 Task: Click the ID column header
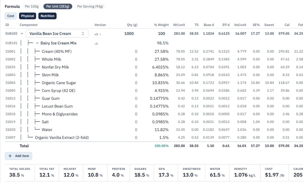[x=7, y=25]
